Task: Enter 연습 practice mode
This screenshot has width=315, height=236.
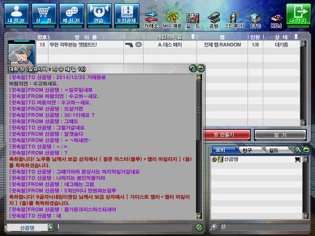Action: coord(99,16)
